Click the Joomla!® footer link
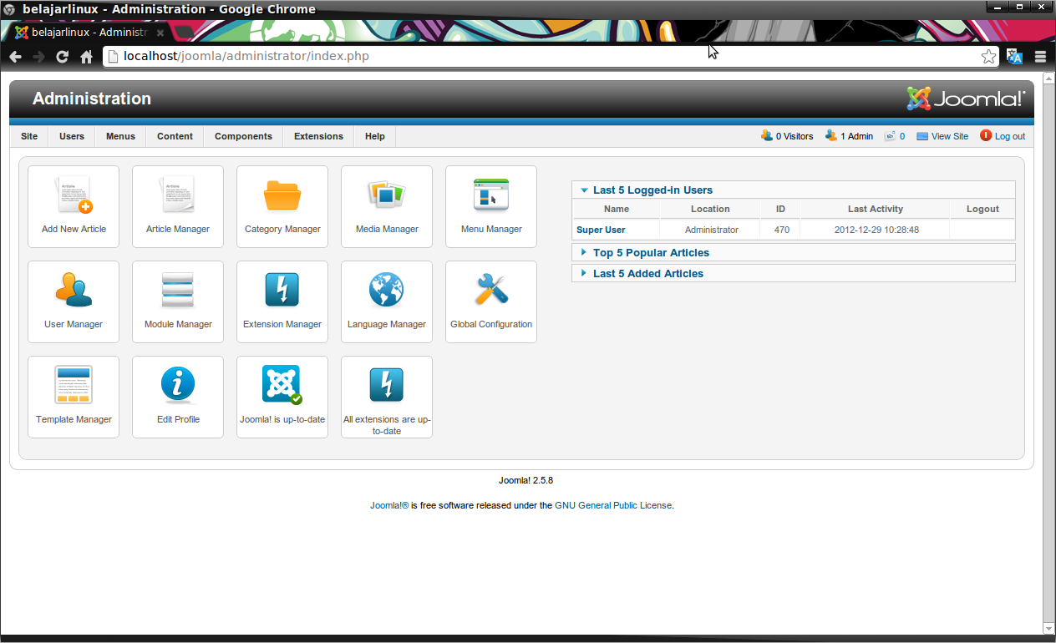Image resolution: width=1056 pixels, height=643 pixels. tap(389, 505)
